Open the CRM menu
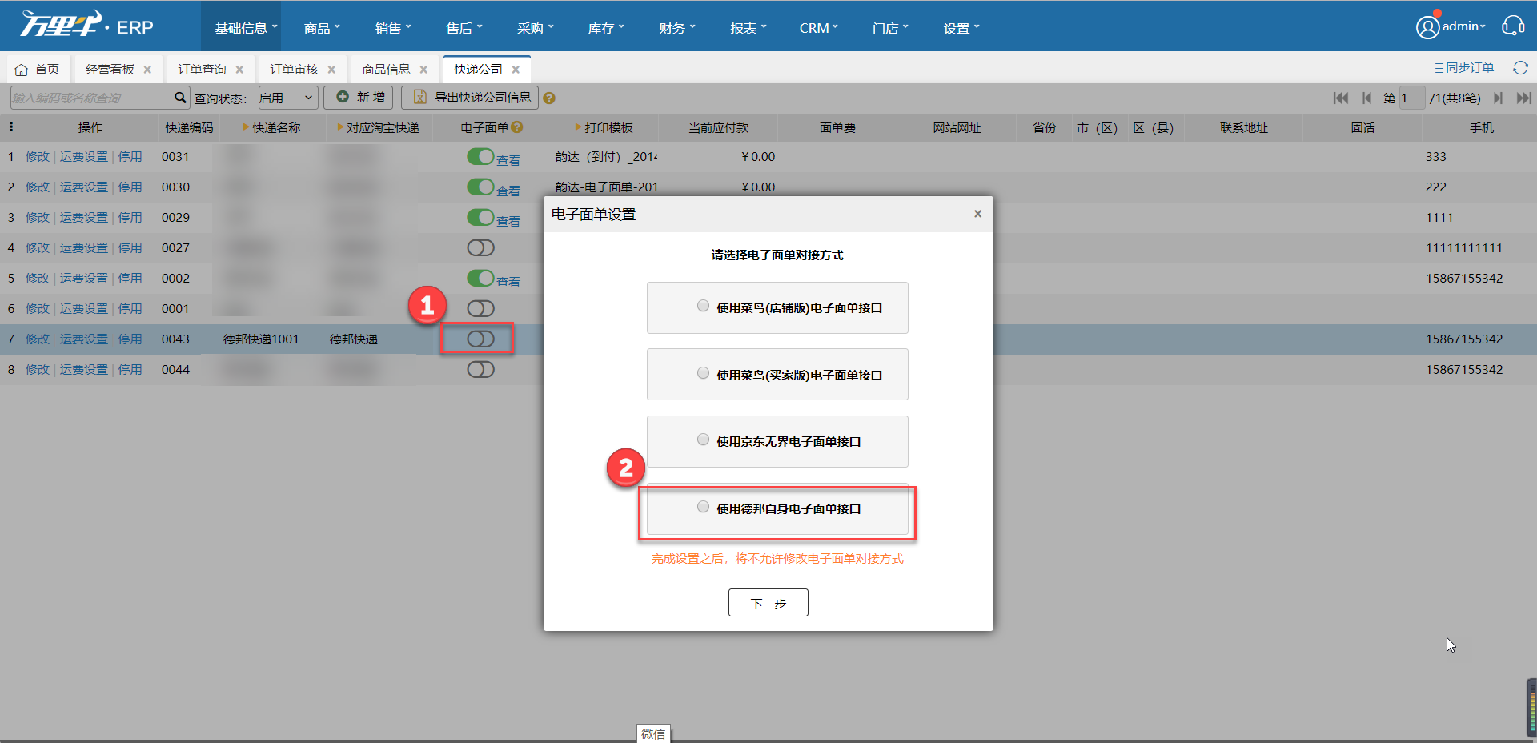The image size is (1537, 743). [x=818, y=27]
